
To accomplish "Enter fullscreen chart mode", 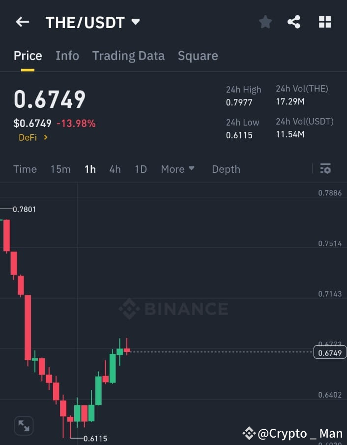I will tap(24, 426).
